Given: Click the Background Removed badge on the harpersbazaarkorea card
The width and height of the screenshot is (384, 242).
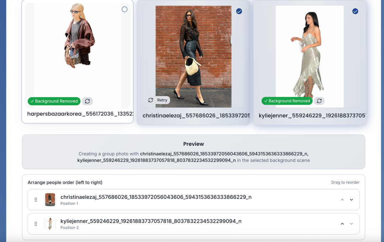Looking at the screenshot, I should tap(54, 101).
